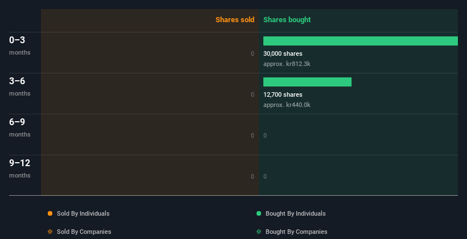
Task: Select the Shares sold column header
Action: coord(234,20)
